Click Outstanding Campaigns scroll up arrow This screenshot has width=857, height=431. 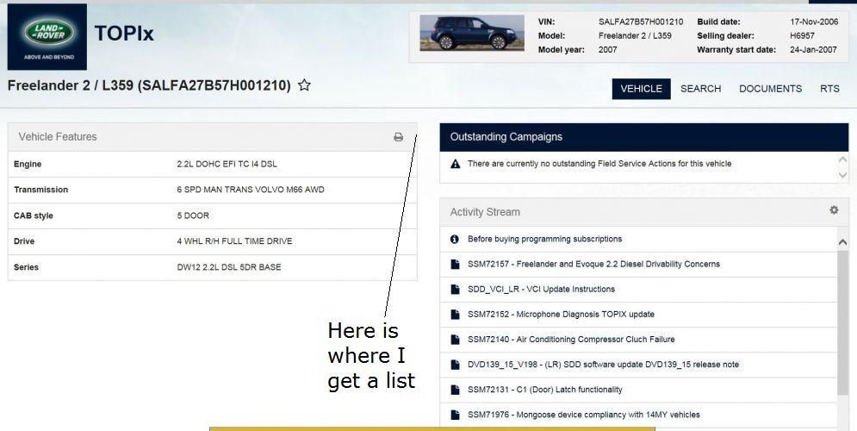tap(842, 159)
